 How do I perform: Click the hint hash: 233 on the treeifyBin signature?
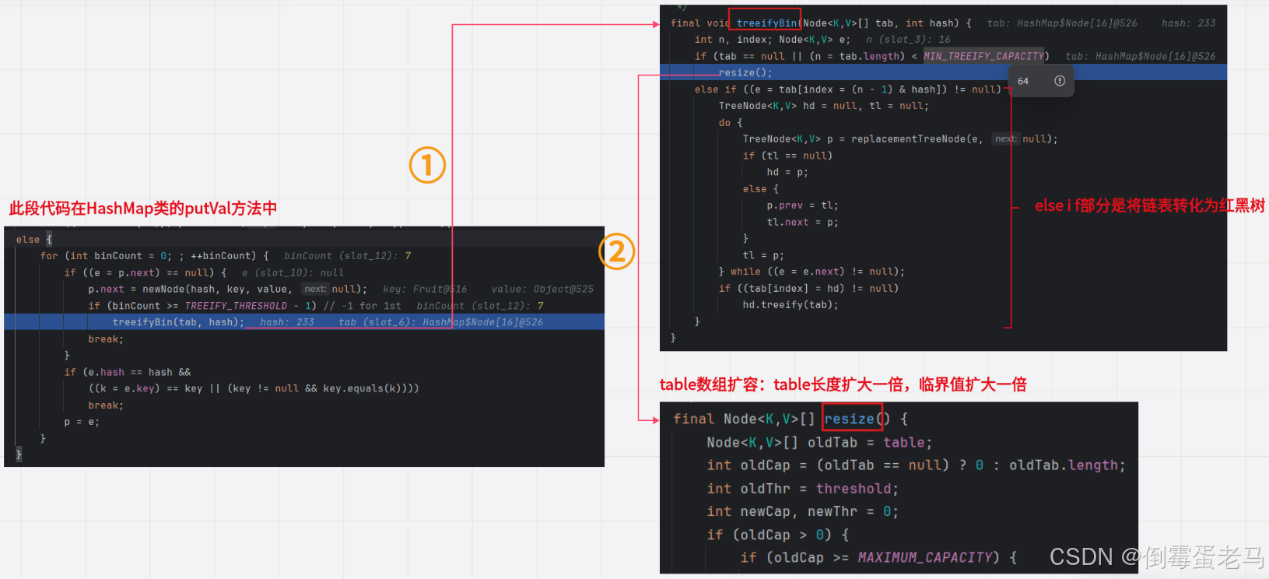pyautogui.click(x=1188, y=23)
